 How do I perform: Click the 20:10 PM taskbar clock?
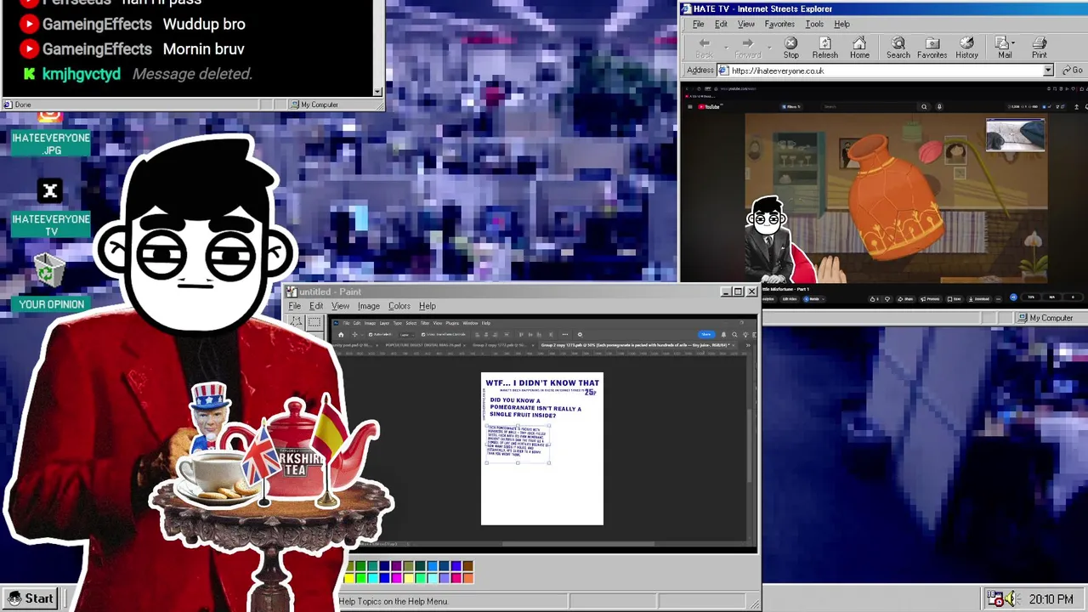[x=1051, y=599]
